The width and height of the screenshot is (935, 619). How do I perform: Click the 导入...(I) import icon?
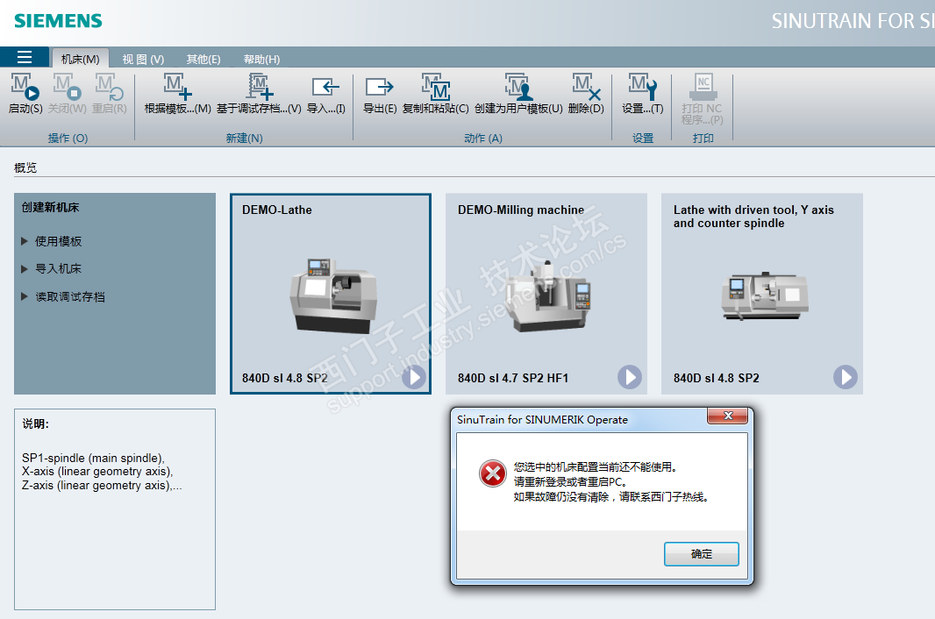[325, 87]
